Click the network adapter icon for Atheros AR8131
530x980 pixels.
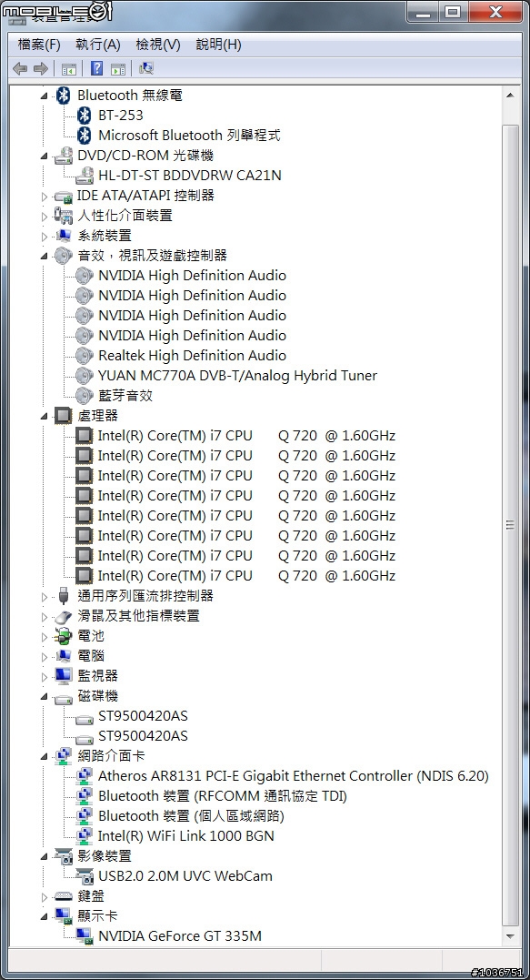(x=85, y=775)
